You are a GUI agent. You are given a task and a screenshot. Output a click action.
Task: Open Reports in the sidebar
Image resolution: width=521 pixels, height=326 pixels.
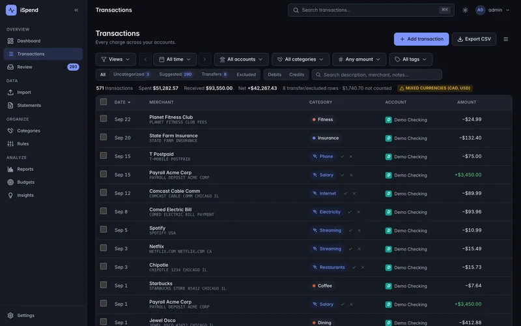point(43,169)
